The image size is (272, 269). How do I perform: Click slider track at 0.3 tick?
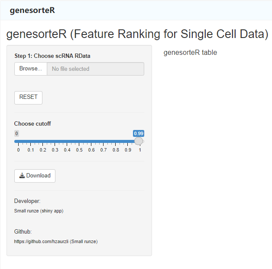coord(55,142)
